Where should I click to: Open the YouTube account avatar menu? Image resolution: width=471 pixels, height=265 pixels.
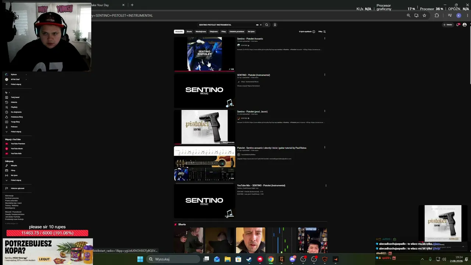tap(464, 25)
